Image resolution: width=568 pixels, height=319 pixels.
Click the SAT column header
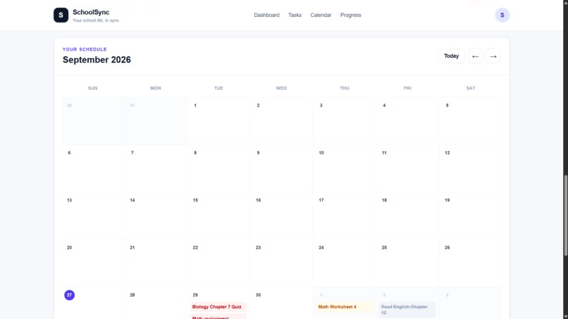point(471,88)
